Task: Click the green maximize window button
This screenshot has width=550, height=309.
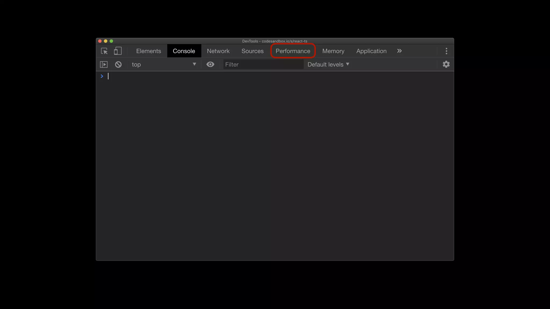Action: [111, 41]
